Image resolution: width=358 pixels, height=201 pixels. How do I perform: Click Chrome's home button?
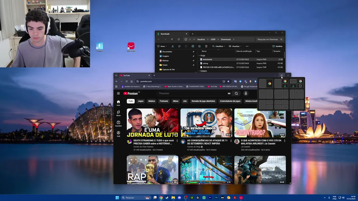(131, 81)
